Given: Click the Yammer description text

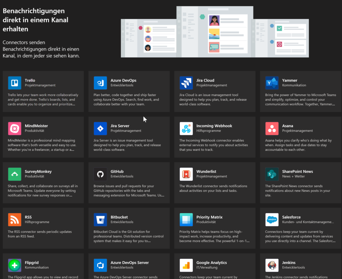Looking at the screenshot, I should [x=300, y=100].
